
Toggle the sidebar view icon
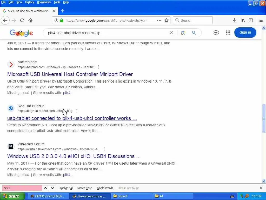pos(251,20)
